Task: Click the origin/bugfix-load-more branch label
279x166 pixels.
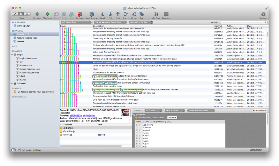Action: click(x=105, y=83)
